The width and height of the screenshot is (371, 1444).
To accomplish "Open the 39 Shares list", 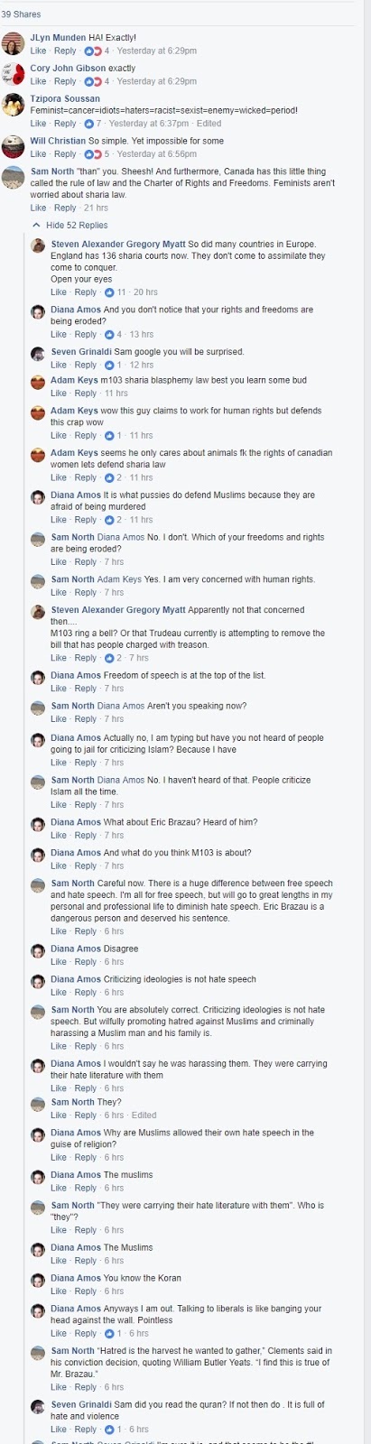I will click(x=21, y=14).
